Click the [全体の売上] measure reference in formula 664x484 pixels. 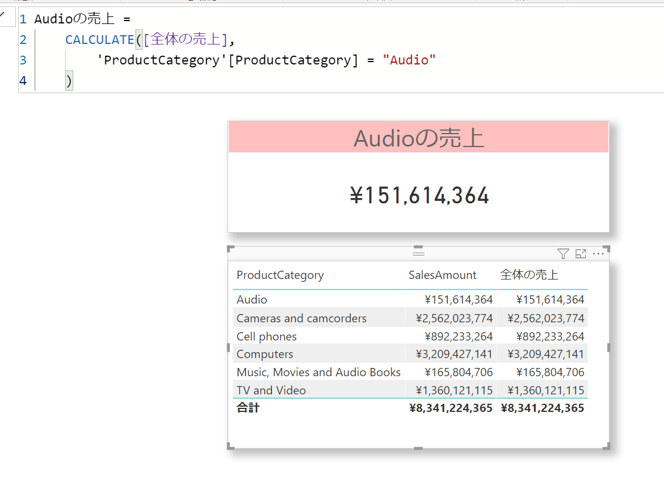tap(185, 39)
